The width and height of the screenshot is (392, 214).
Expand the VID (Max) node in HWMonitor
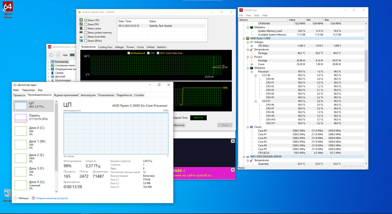tap(252, 46)
